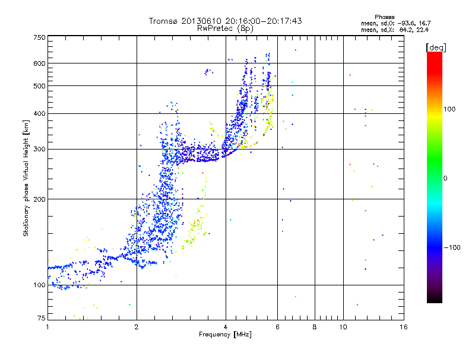Click the y-axis tick label "400"

click(x=39, y=114)
